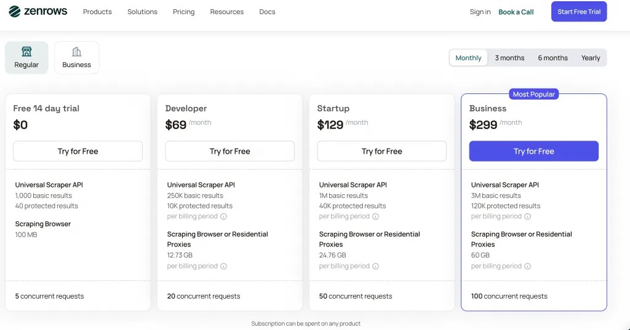This screenshot has height=330, width=630.
Task: Try for Free on the $0 trial plan
Action: pos(78,151)
